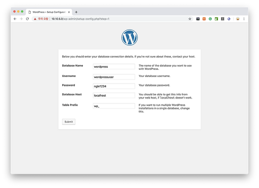The height and width of the screenshot is (188, 259).
Task: Open the profile avatar emoji icon
Action: pos(238,19)
